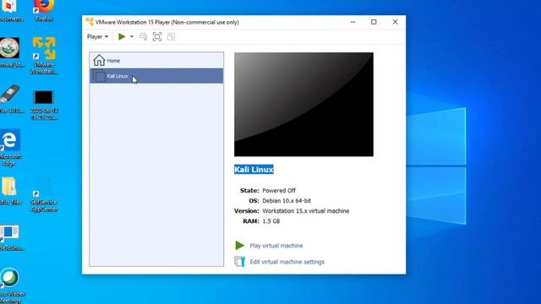Click VMware window title bar icon

coord(90,22)
